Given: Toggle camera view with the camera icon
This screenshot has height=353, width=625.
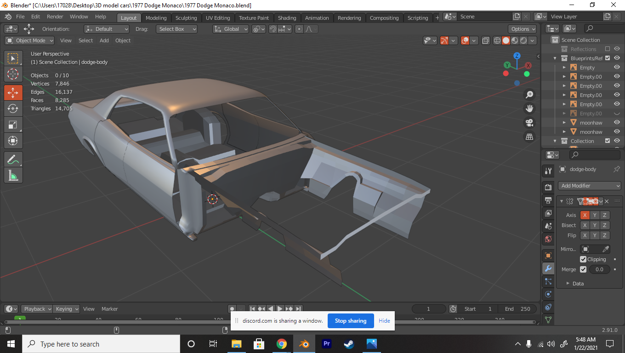Looking at the screenshot, I should coord(529,123).
